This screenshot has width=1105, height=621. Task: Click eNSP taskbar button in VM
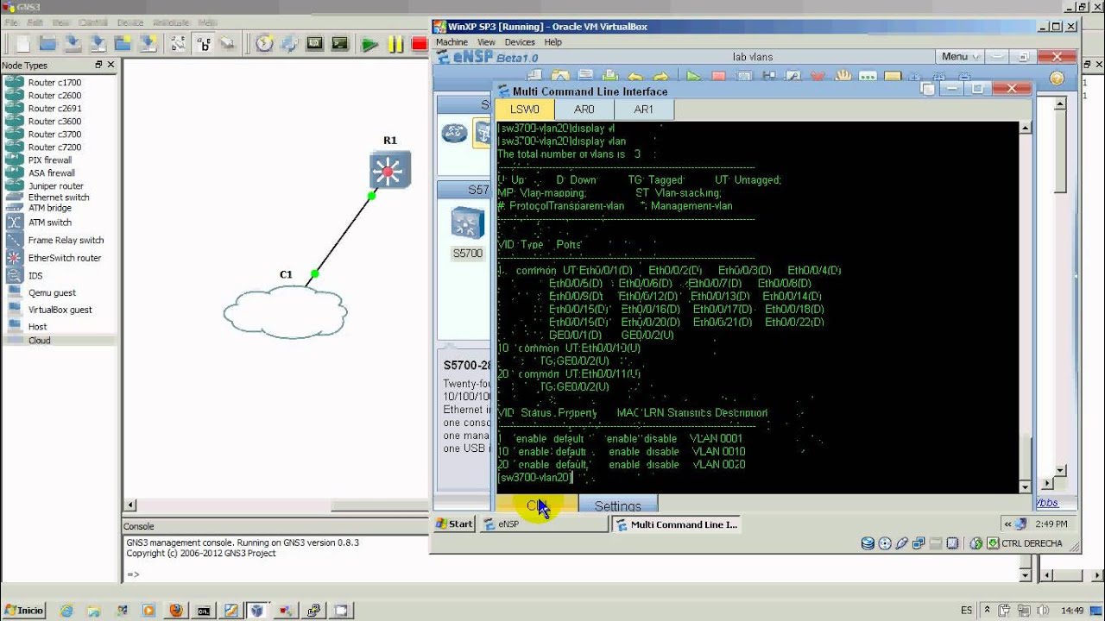pyautogui.click(x=544, y=524)
